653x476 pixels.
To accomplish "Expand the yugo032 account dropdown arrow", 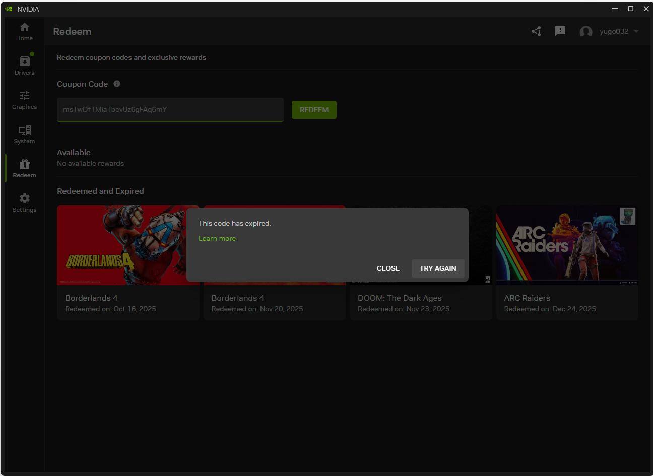I will click(636, 31).
